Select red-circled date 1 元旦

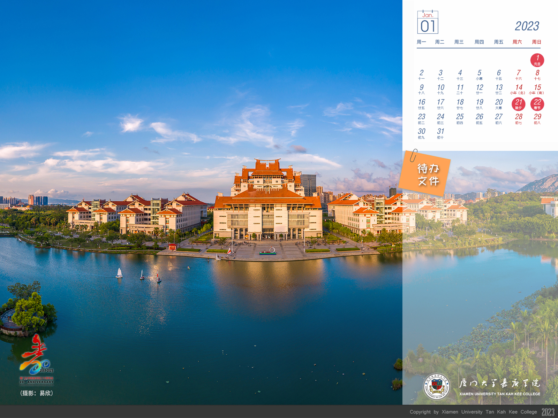537,60
